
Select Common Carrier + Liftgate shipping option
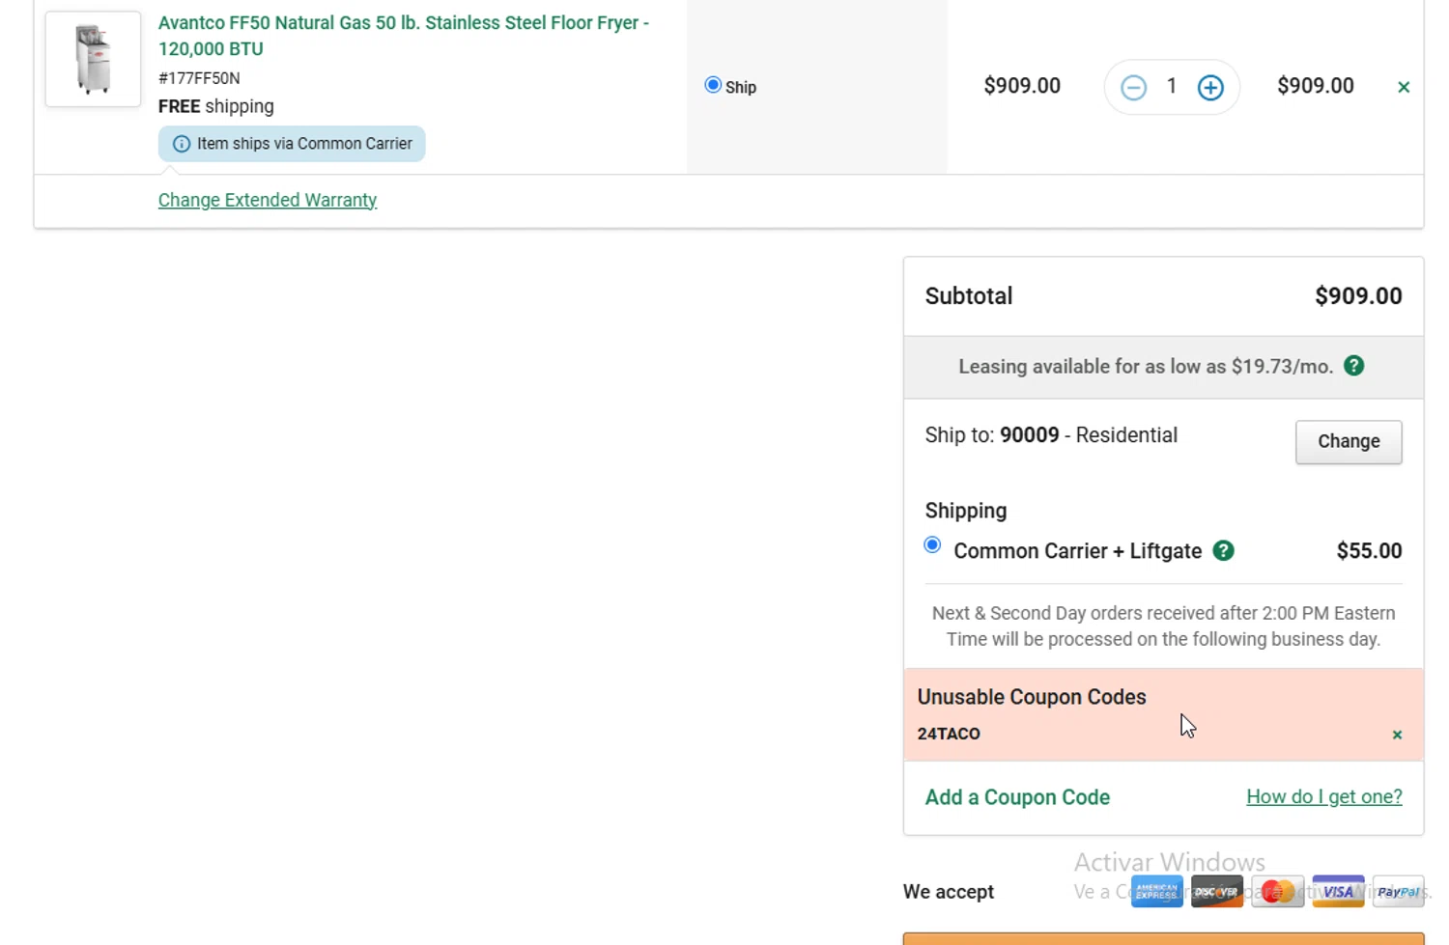coord(932,545)
